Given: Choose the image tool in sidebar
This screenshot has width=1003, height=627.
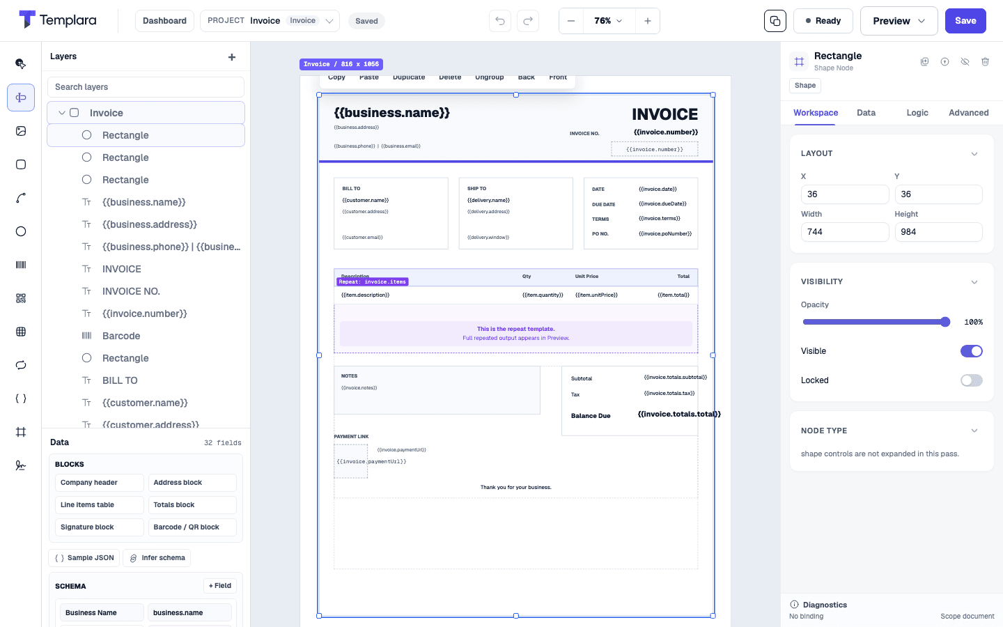Looking at the screenshot, I should (x=21, y=131).
